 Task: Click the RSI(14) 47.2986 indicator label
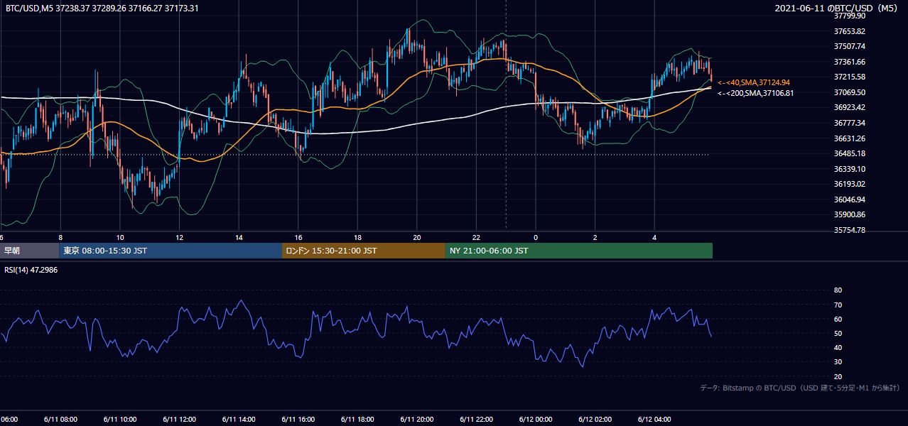pyautogui.click(x=31, y=271)
